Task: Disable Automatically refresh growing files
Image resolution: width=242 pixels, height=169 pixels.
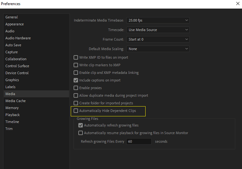Action: pyautogui.click(x=81, y=125)
